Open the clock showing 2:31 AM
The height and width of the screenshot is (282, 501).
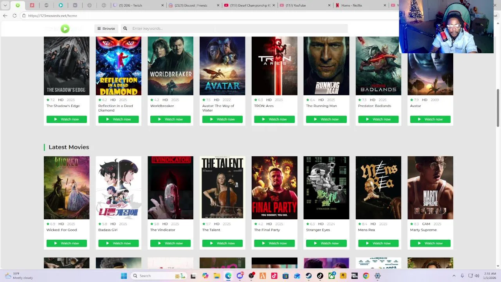click(x=489, y=276)
